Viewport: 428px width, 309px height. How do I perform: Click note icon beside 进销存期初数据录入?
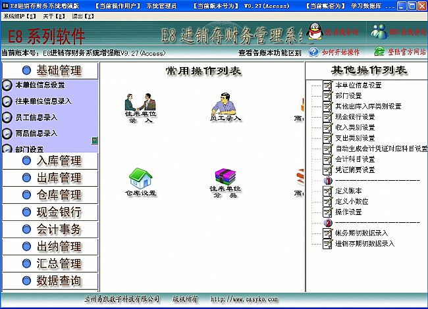click(327, 244)
